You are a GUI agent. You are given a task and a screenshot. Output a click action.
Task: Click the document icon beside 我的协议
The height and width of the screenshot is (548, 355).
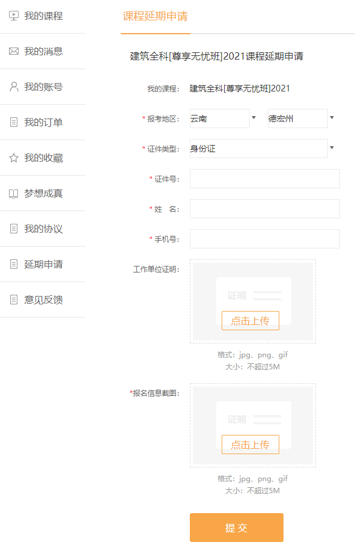[14, 229]
